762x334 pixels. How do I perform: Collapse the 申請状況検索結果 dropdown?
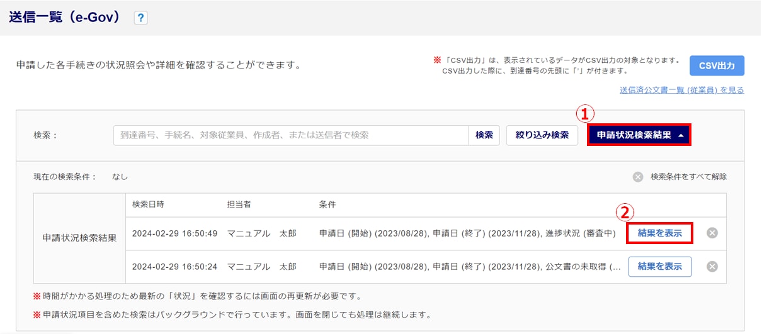click(639, 135)
